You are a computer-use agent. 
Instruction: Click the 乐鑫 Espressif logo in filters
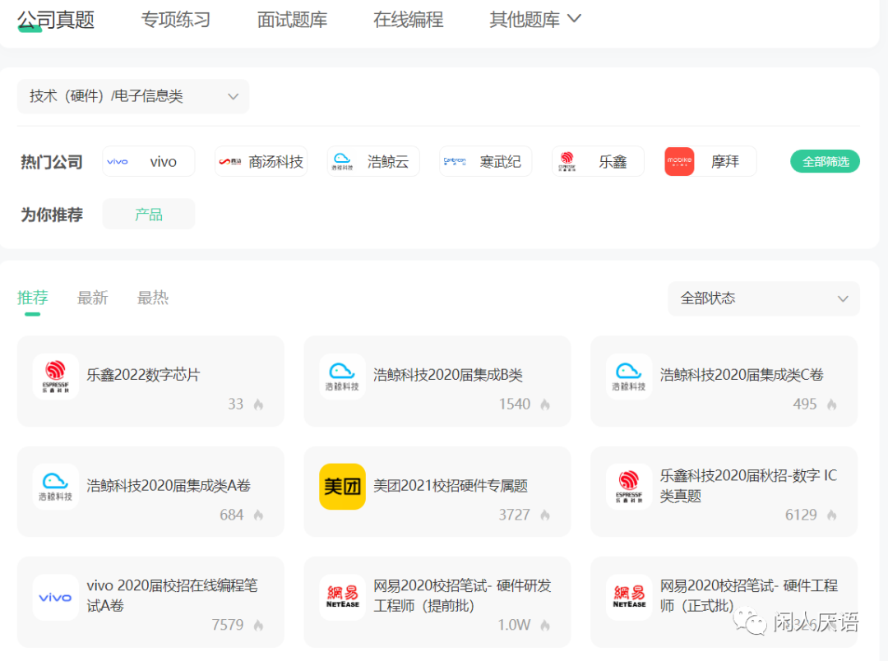567,161
